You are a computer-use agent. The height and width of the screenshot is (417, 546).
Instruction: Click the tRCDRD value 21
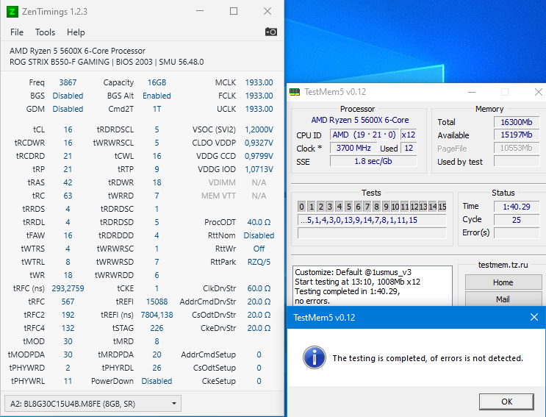click(x=68, y=156)
